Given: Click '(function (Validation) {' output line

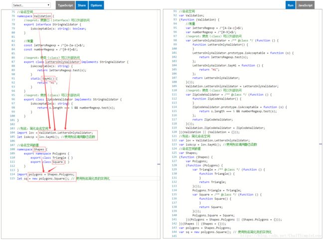Looking at the screenshot, I should [199, 19].
